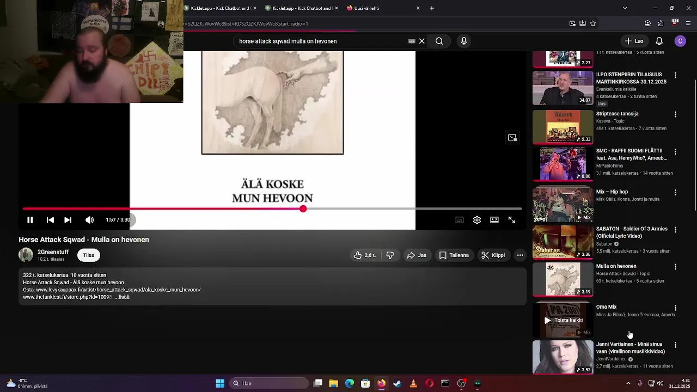Create a clip with Klippi
Image resolution: width=697 pixels, height=392 pixels.
(493, 255)
